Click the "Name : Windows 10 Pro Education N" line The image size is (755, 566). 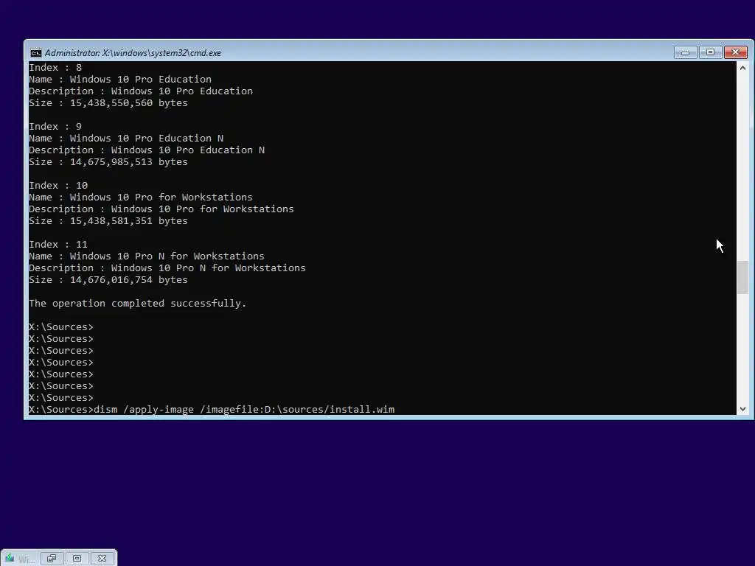coord(126,138)
